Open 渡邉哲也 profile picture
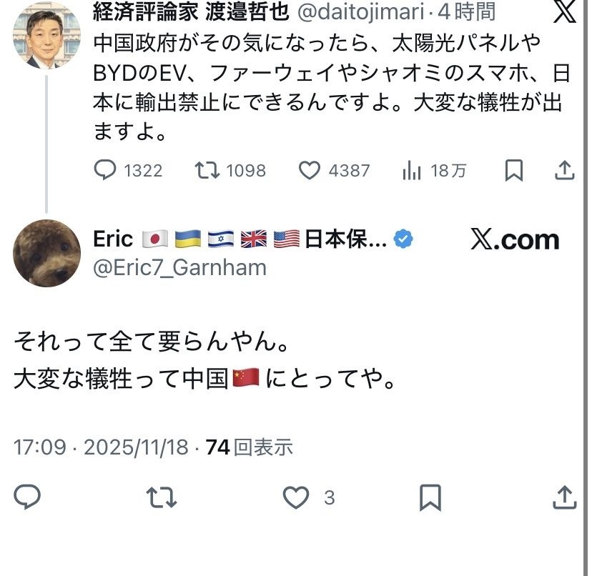This screenshot has width=592, height=576. [46, 34]
